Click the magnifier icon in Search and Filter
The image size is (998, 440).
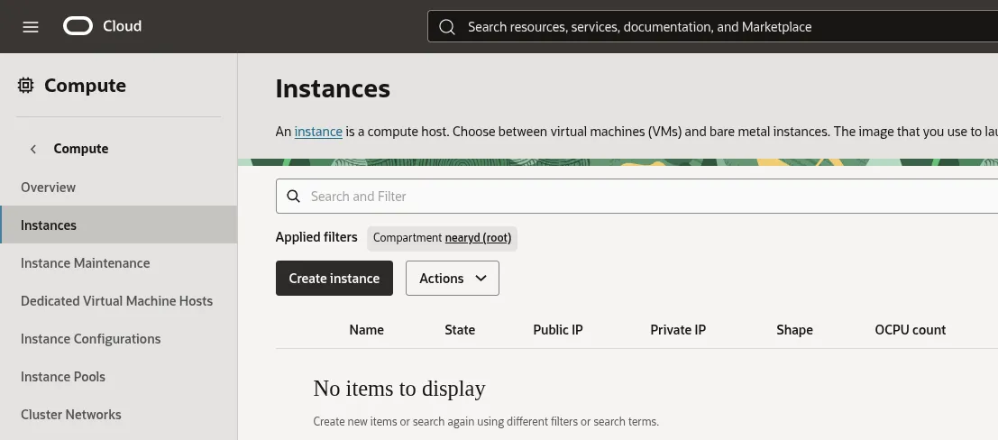pos(293,197)
